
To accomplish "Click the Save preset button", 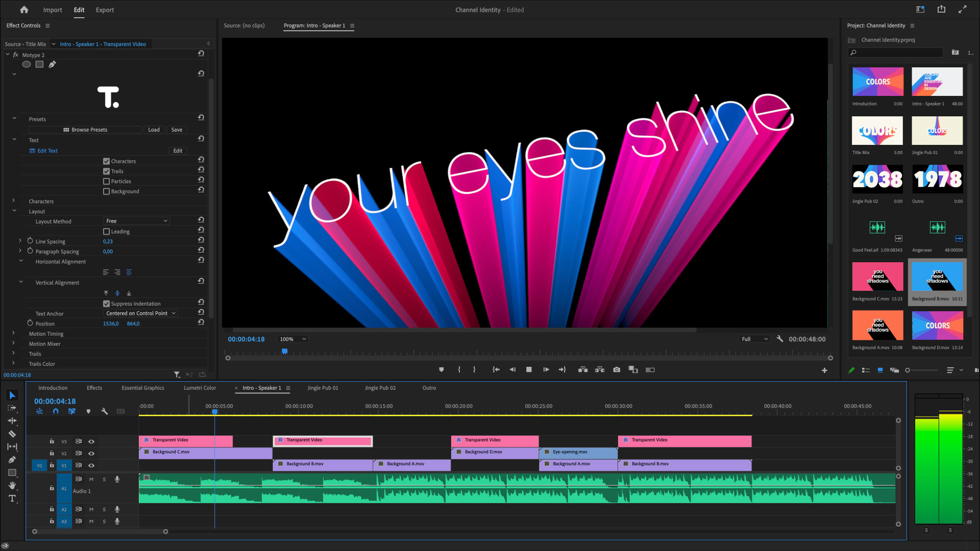I will click(177, 130).
